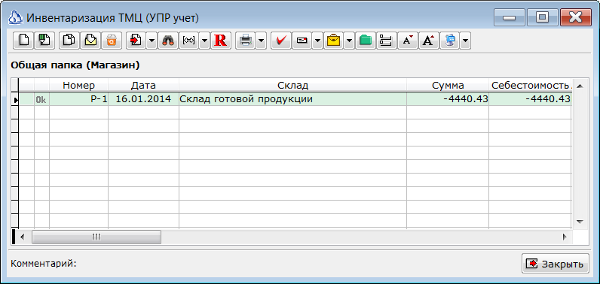
Task: Click the -4440.43 value in Сумма column
Action: pos(448,99)
